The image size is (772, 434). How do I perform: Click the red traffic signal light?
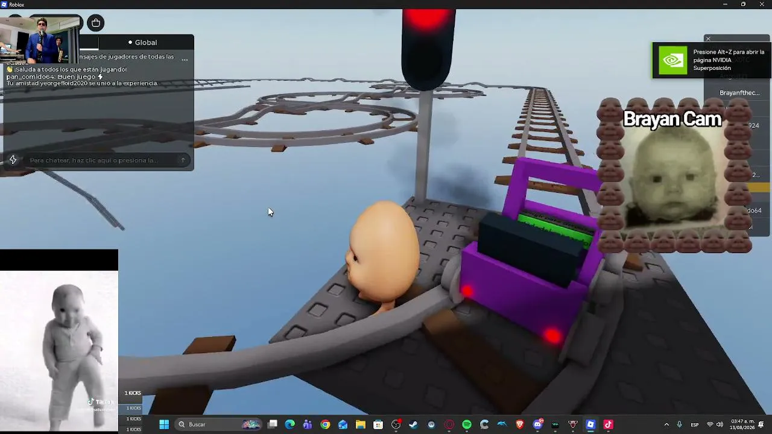coord(428,18)
